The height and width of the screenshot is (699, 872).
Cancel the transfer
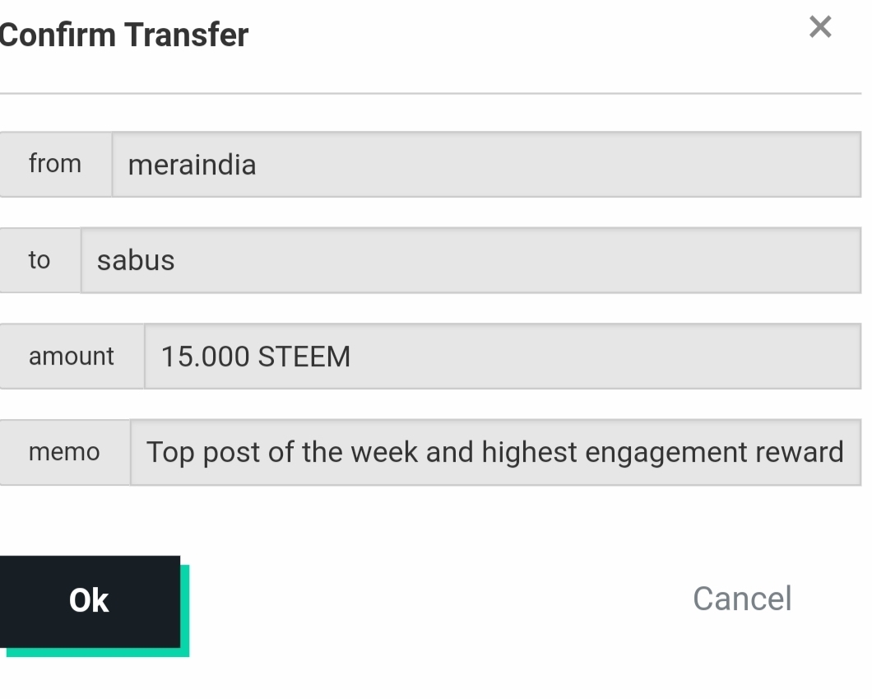[x=741, y=599]
